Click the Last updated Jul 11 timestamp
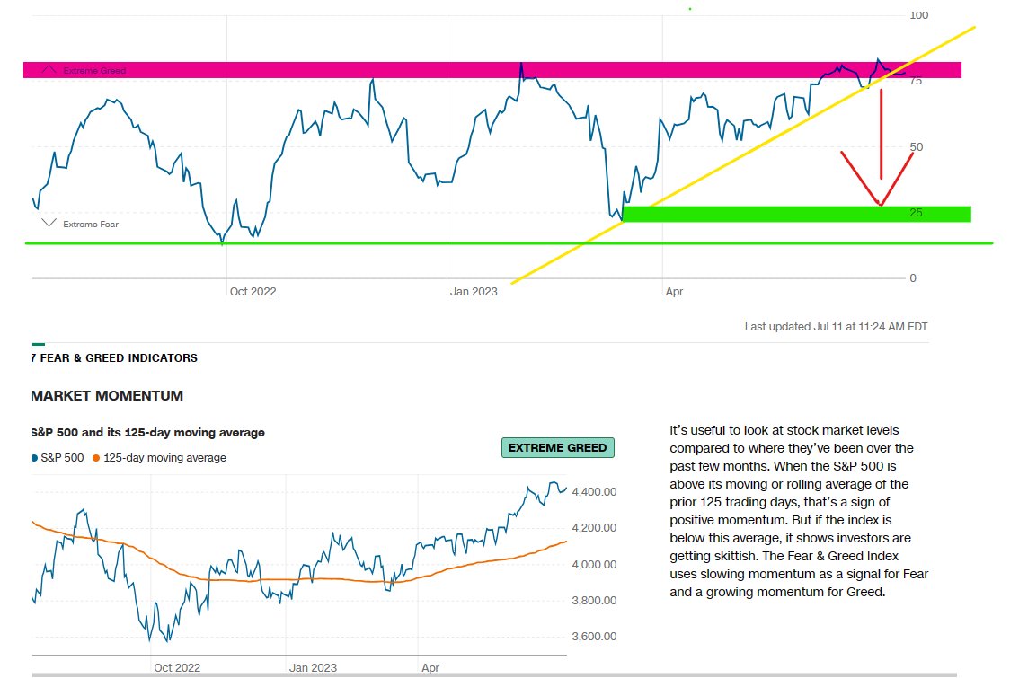The width and height of the screenshot is (1019, 678). [836, 326]
